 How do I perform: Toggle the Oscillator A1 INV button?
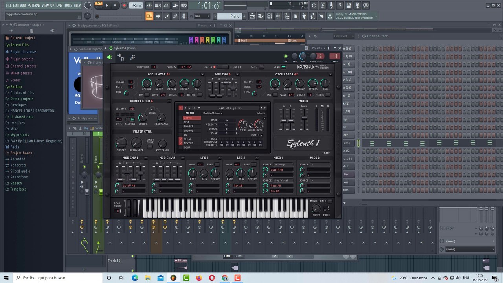tap(147, 95)
